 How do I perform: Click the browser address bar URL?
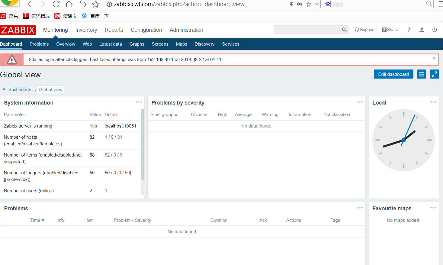179,4
